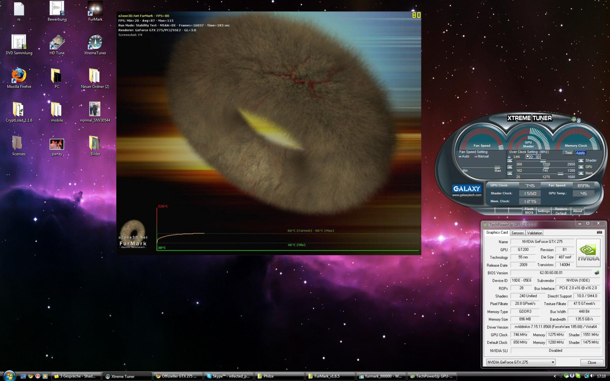Click Xtreme Tuner minimize green button
This screenshot has height=381, width=610.
pos(574,119)
